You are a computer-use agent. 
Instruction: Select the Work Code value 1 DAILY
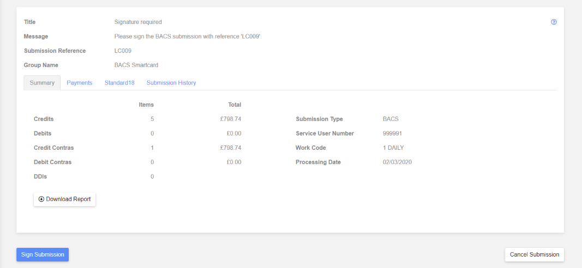393,148
